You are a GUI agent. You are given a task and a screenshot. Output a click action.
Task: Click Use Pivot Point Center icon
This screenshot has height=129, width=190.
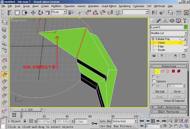pos(71,13)
